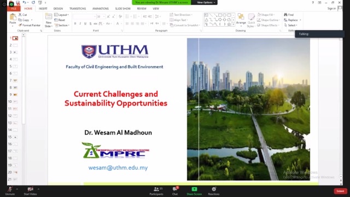Select the star shape in shapes gallery
The width and height of the screenshot is (350, 197).
(x=229, y=24)
